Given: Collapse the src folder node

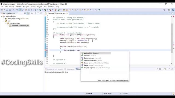Looking at the screenshot, I should click(x=4, y=21).
